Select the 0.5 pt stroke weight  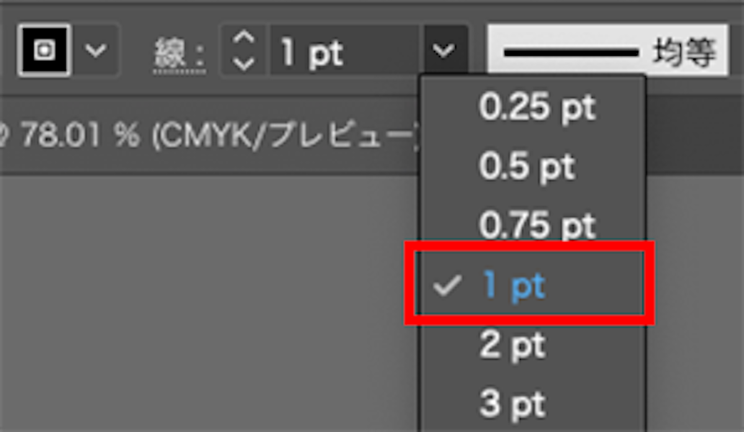point(528,166)
